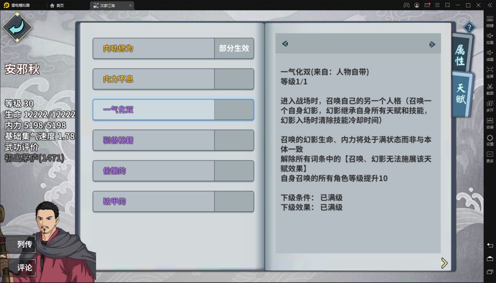
Task: Click the 减量 volume down icon
Action: pyautogui.click(x=490, y=55)
